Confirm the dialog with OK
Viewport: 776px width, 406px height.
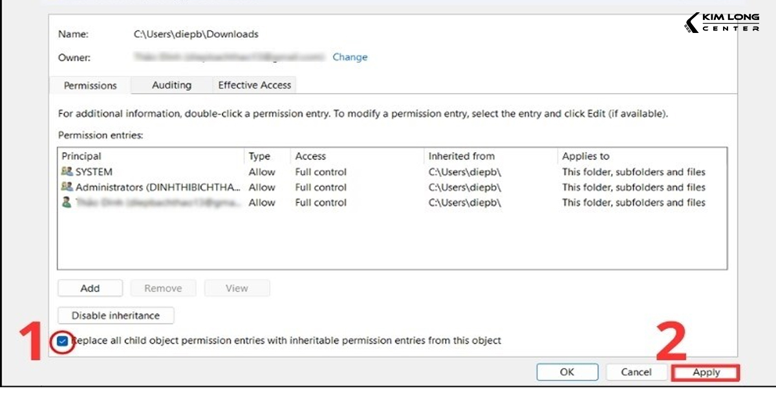566,372
